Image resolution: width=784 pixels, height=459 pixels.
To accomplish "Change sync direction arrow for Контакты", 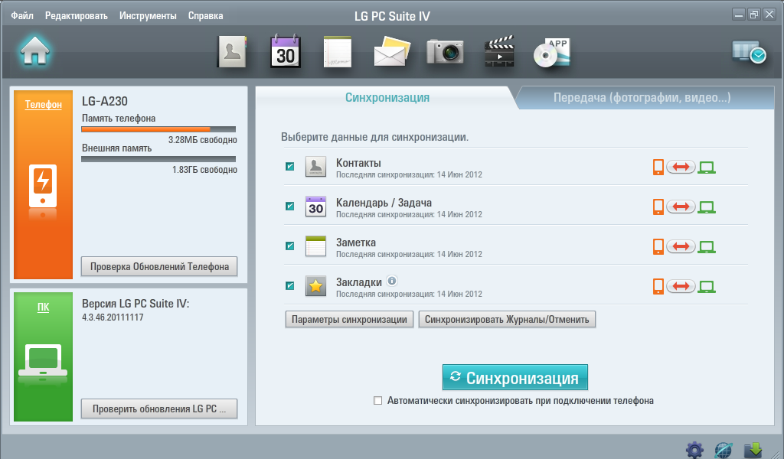I will pyautogui.click(x=681, y=167).
